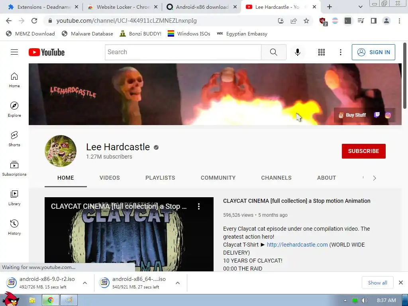
Task: Open the channel COMMUNITY tab
Action: pyautogui.click(x=218, y=178)
